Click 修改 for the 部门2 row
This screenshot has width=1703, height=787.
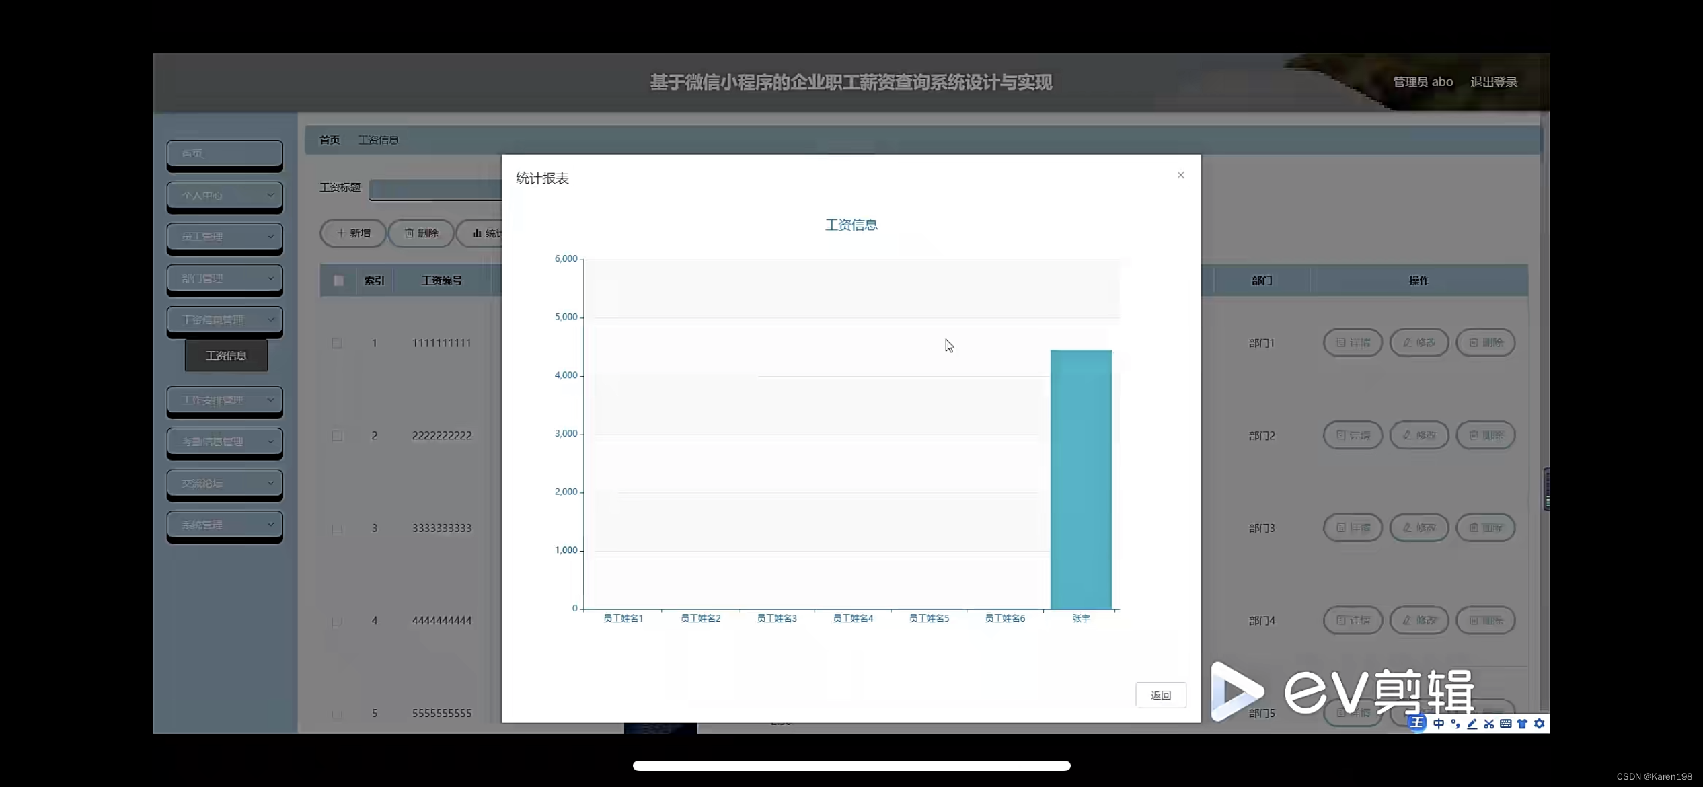click(x=1419, y=435)
